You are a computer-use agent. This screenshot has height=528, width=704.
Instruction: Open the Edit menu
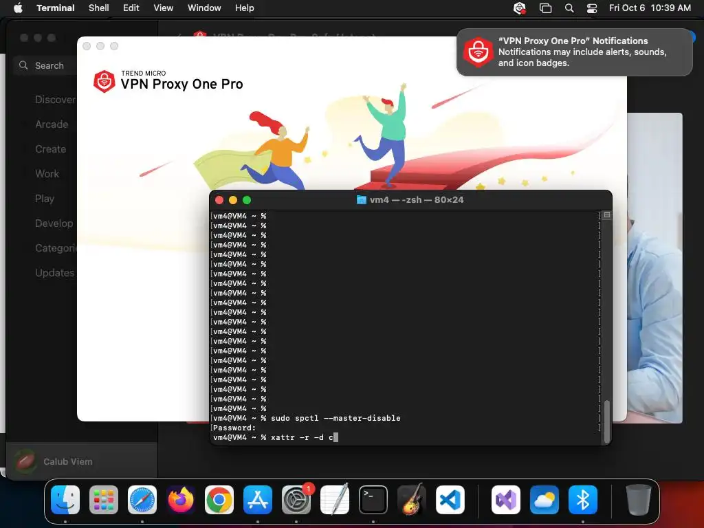point(131,8)
